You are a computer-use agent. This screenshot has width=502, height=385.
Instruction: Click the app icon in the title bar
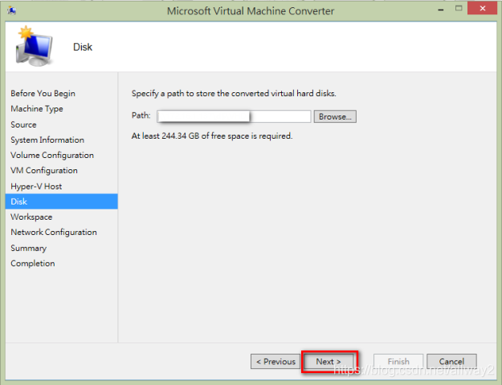[12, 11]
